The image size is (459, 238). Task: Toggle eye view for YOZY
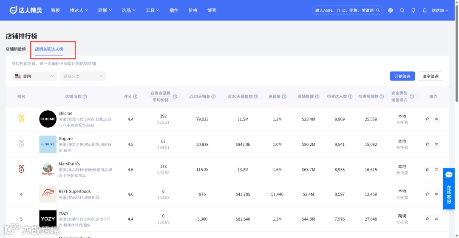[x=436, y=219]
